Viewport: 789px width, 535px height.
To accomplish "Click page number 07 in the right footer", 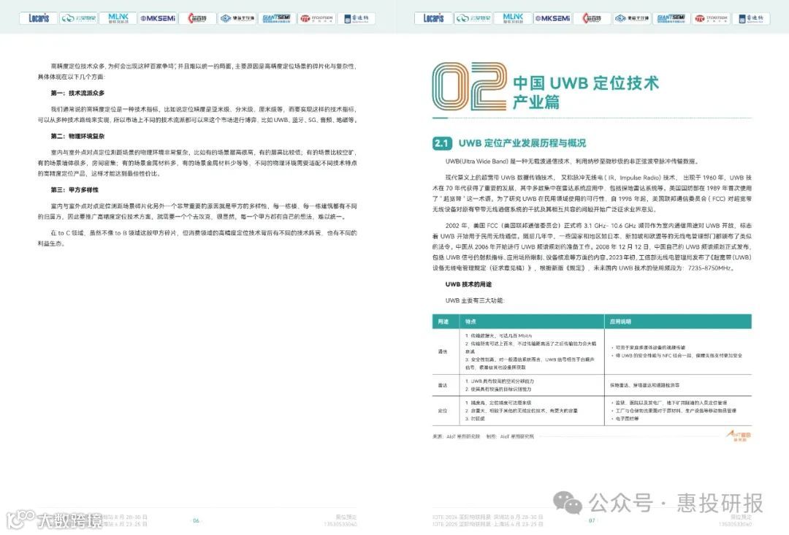I will [592, 520].
